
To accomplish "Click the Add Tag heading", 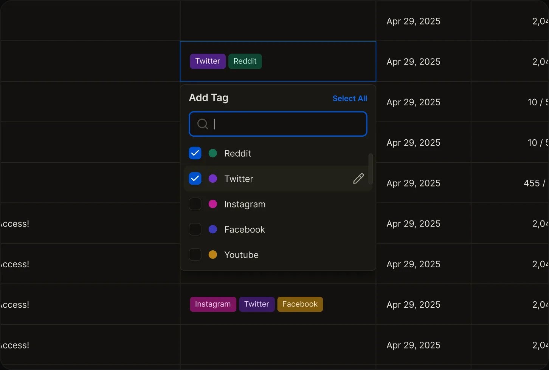I will [209, 98].
